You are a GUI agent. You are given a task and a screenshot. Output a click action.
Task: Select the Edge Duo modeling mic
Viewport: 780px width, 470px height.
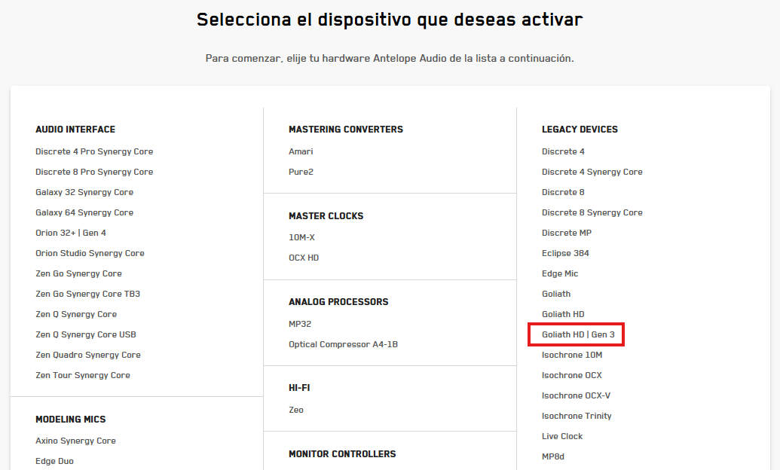pos(54,461)
